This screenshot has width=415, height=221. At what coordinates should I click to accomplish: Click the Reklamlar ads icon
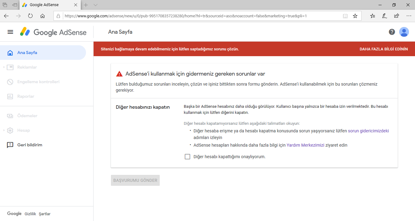[10, 67]
